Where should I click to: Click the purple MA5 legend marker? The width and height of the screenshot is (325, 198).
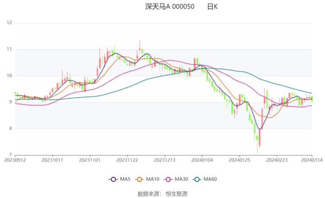tap(113, 179)
